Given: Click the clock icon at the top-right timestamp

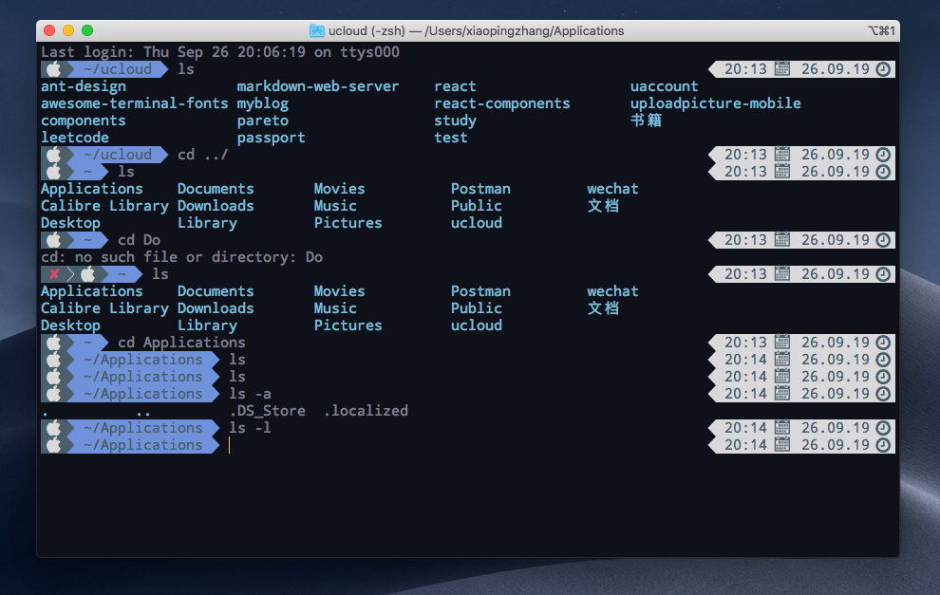Looking at the screenshot, I should [x=883, y=69].
